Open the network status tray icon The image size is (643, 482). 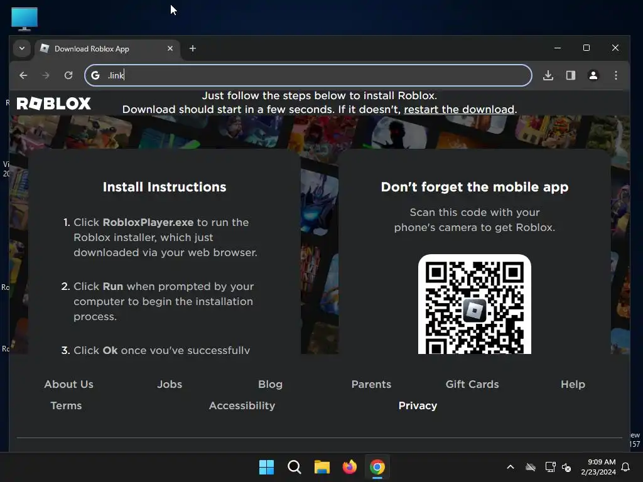550,467
